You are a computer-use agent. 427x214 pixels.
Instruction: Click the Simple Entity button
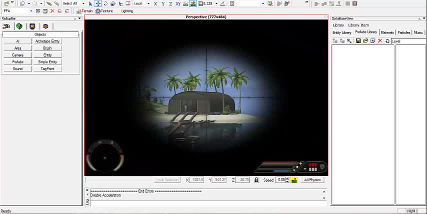47,62
